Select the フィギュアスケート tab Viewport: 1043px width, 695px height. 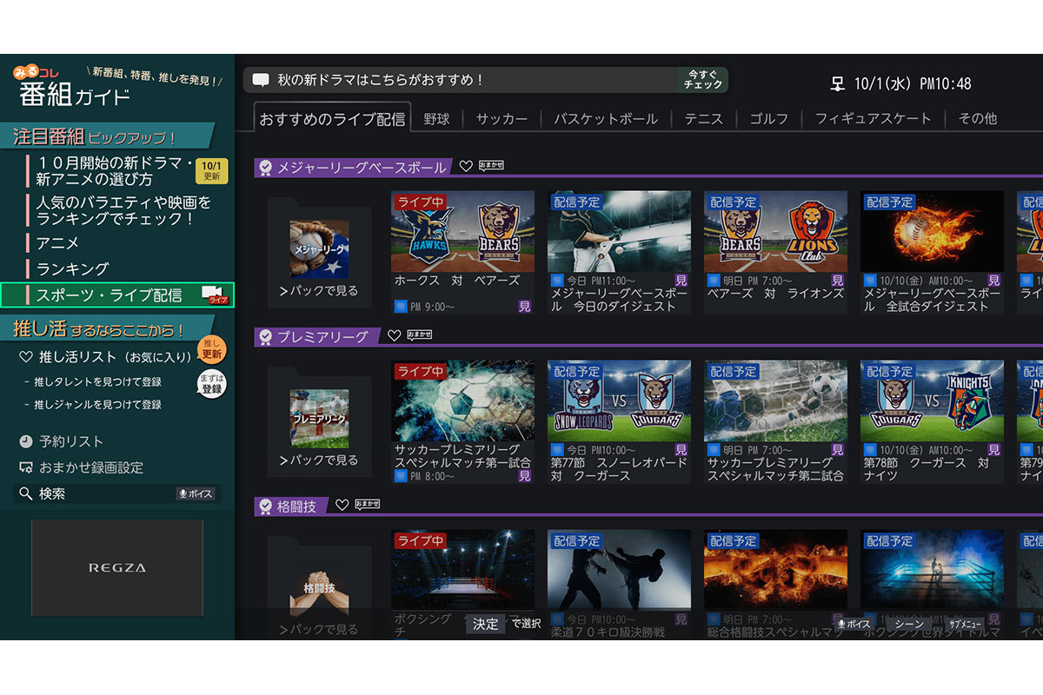pos(873,119)
